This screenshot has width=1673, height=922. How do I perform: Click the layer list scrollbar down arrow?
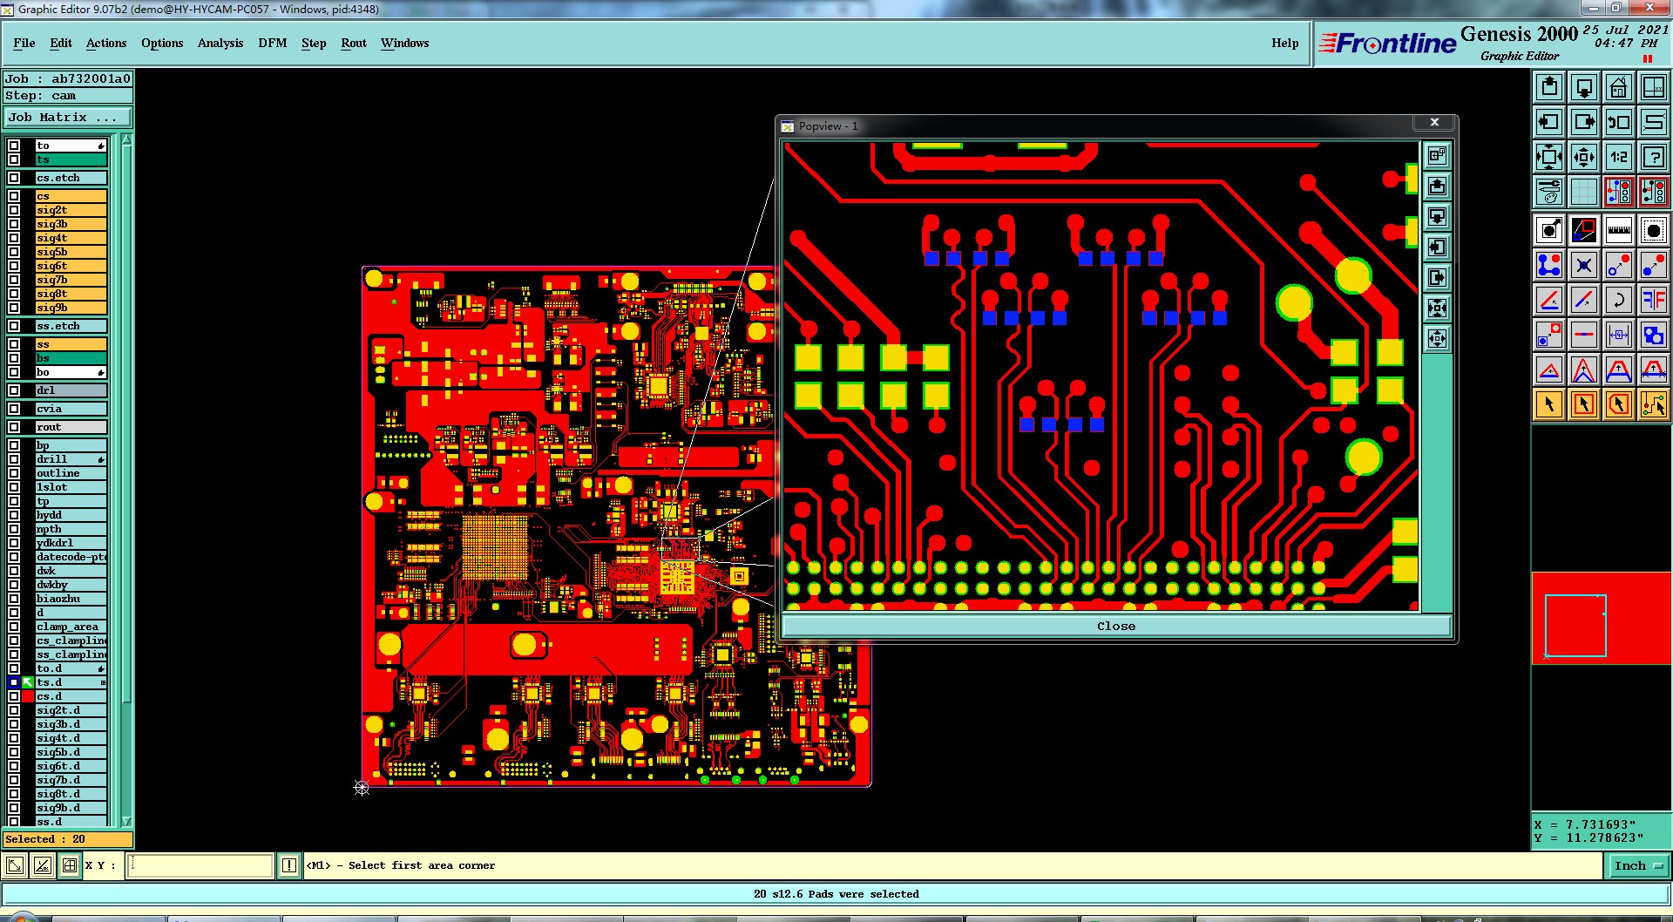(x=126, y=821)
